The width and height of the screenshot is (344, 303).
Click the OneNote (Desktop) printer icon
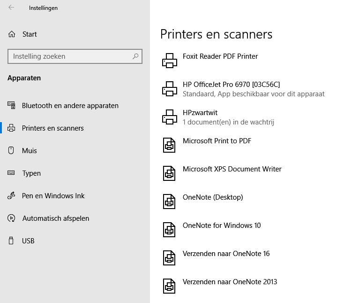tap(169, 202)
